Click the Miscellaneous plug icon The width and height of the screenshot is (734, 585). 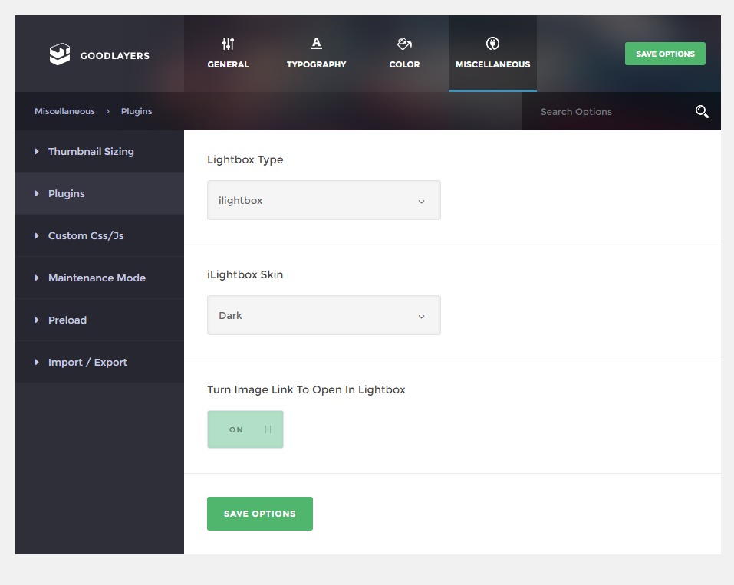point(492,44)
